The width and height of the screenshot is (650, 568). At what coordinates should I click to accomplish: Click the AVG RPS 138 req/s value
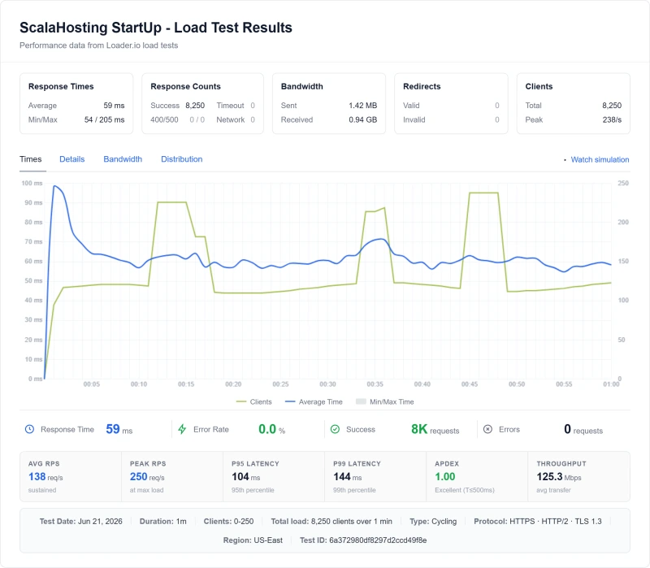click(45, 477)
